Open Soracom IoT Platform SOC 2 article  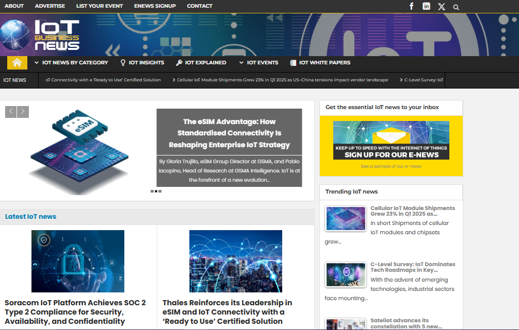tap(75, 312)
